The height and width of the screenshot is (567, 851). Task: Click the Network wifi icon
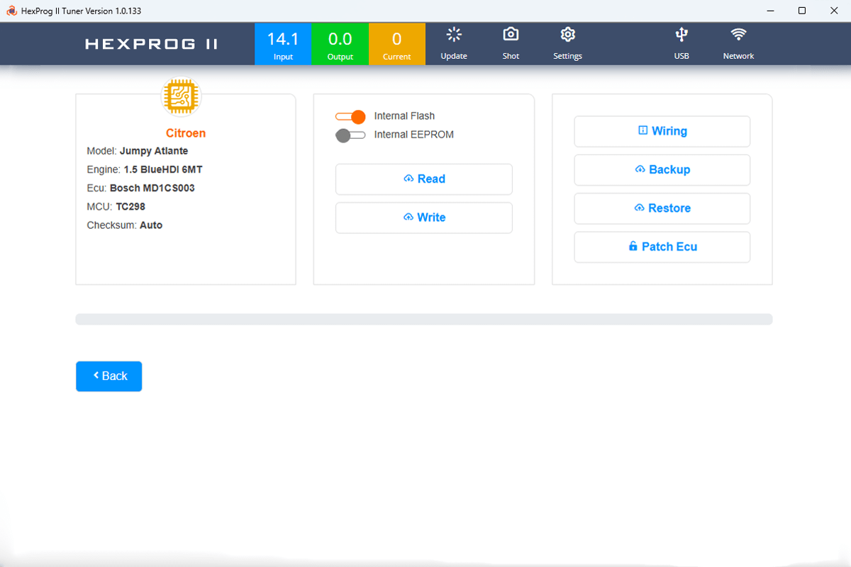[x=738, y=35]
